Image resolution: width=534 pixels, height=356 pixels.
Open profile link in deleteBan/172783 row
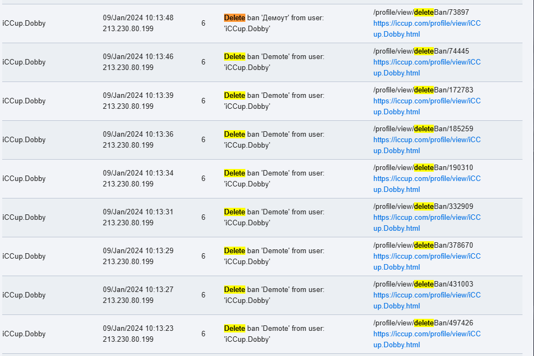pyautogui.click(x=427, y=106)
